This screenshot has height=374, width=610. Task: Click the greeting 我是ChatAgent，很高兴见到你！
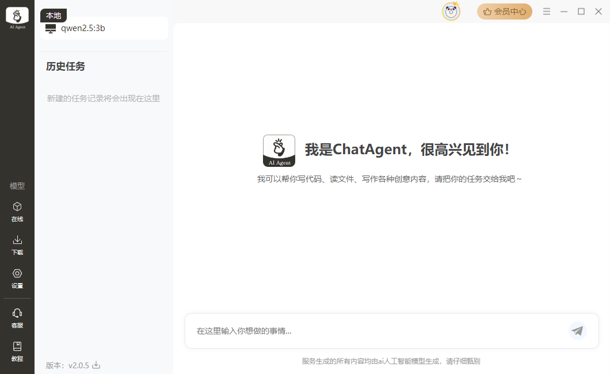tap(407, 150)
